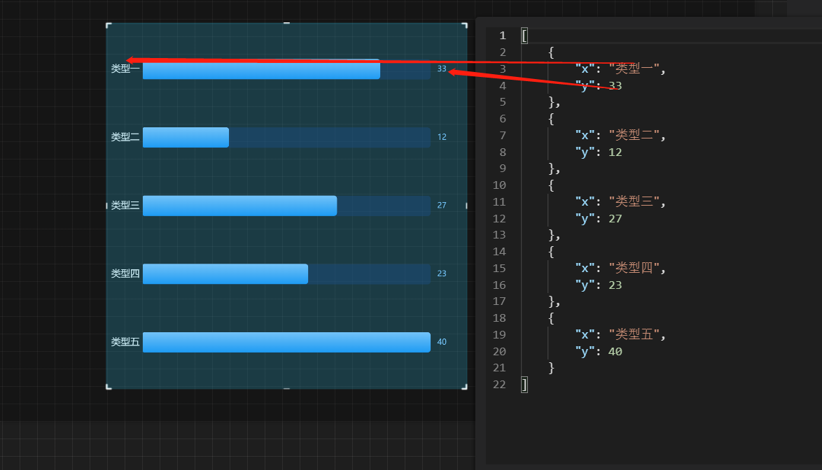Click the "x" key on editor line 15
The image size is (822, 470).
coord(585,268)
